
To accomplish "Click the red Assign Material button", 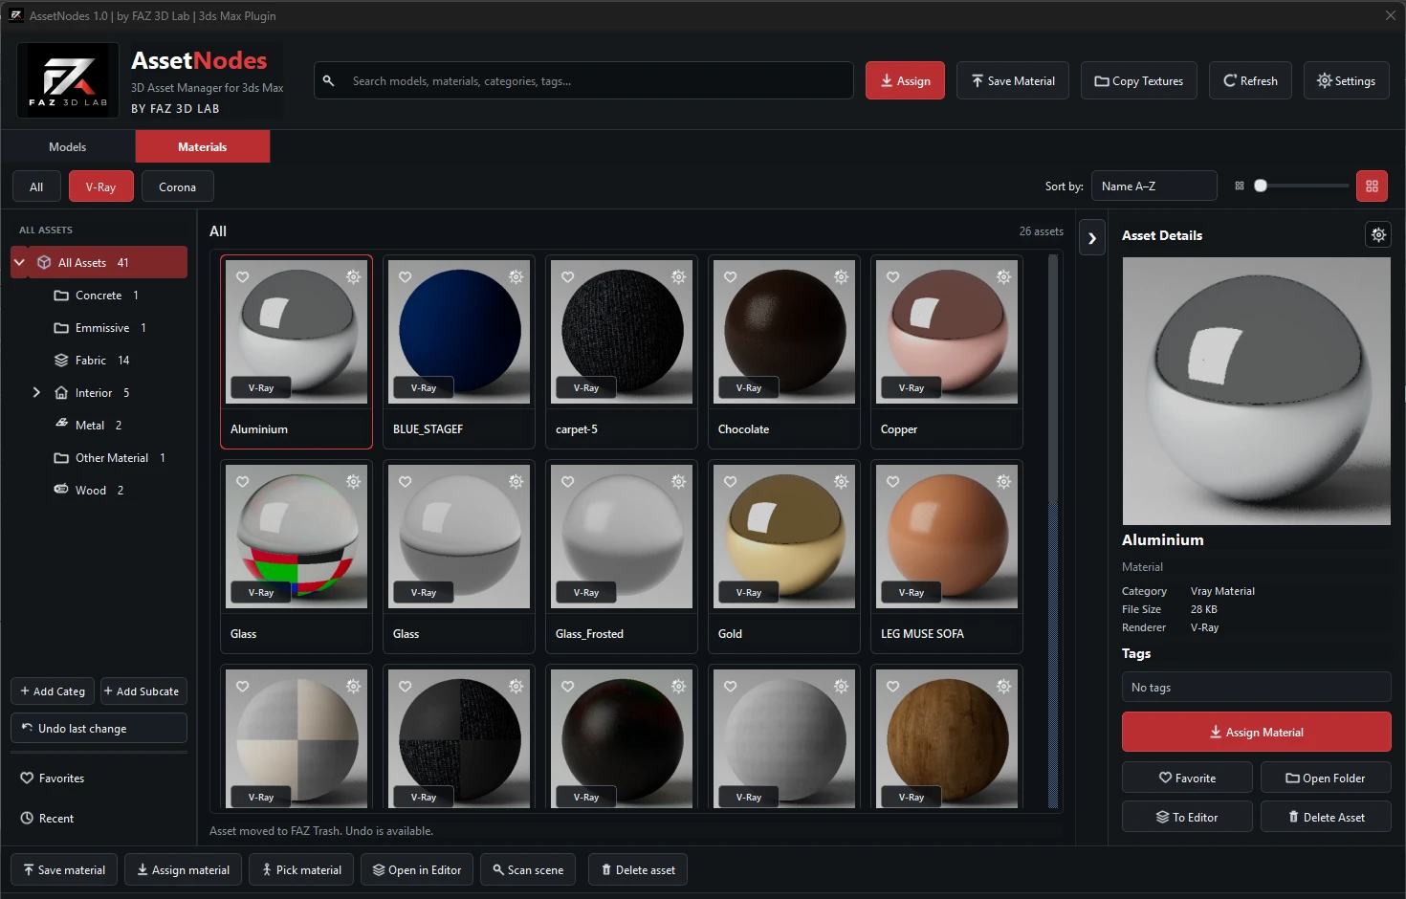I will pyautogui.click(x=1256, y=732).
